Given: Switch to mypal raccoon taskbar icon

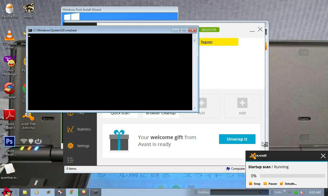Looking at the screenshot, I should coord(48,192).
